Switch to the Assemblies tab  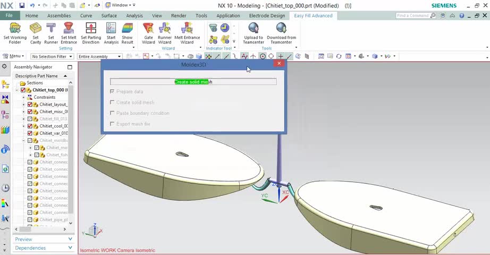pyautogui.click(x=59, y=15)
